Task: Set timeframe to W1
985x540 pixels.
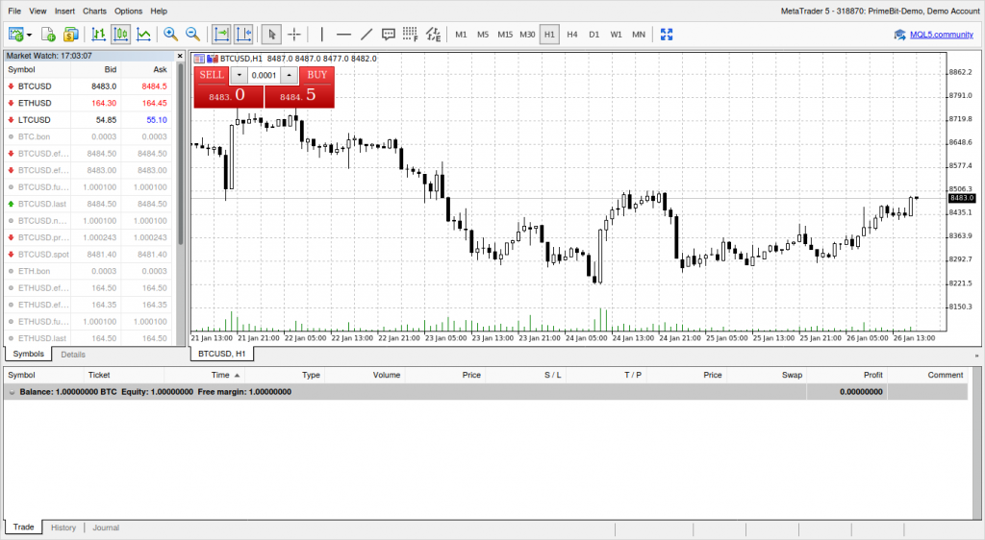Action: pyautogui.click(x=617, y=35)
